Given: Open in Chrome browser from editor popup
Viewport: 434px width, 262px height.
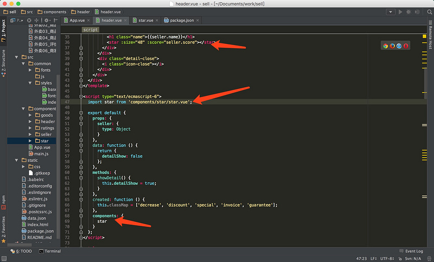Looking at the screenshot, I should point(385,46).
